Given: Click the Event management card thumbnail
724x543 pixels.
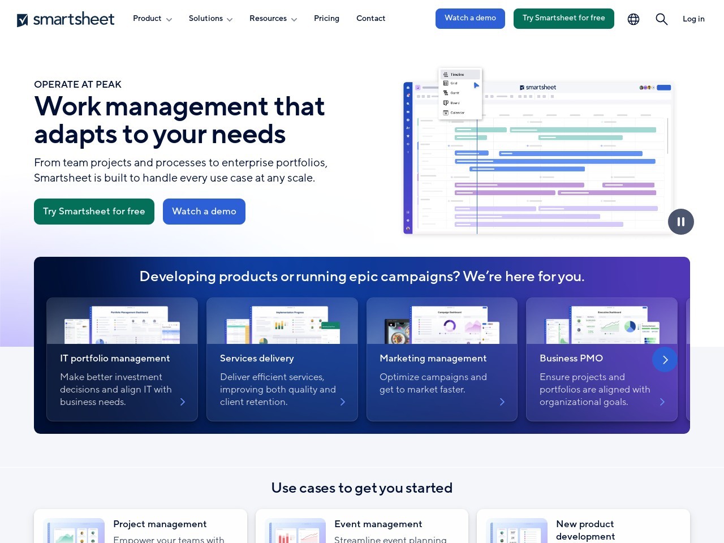Looking at the screenshot, I should 295,531.
